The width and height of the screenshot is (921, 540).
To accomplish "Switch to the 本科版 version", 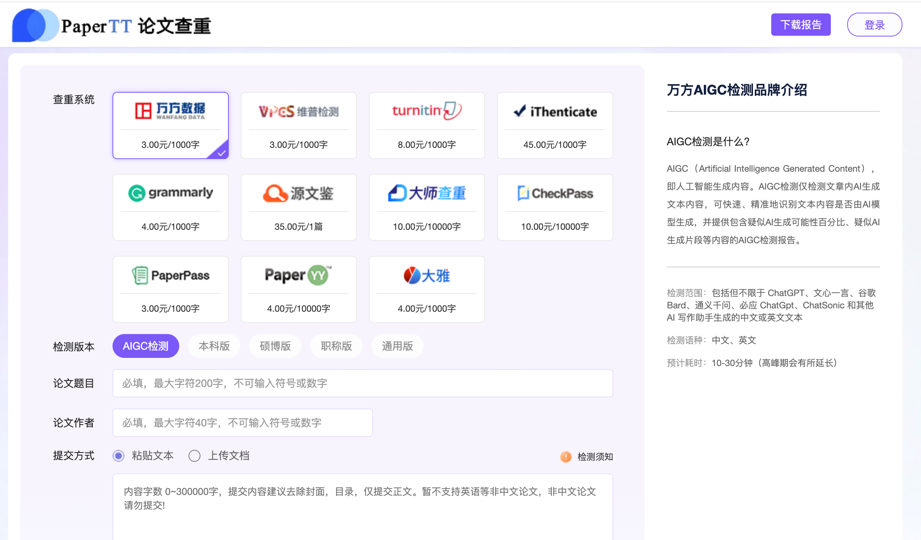I will (214, 346).
